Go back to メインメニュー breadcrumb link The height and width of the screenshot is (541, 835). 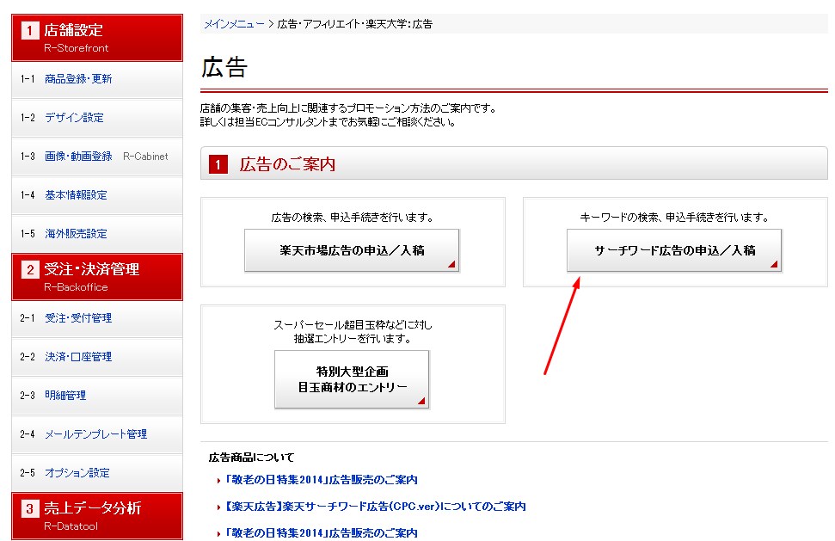tap(234, 24)
